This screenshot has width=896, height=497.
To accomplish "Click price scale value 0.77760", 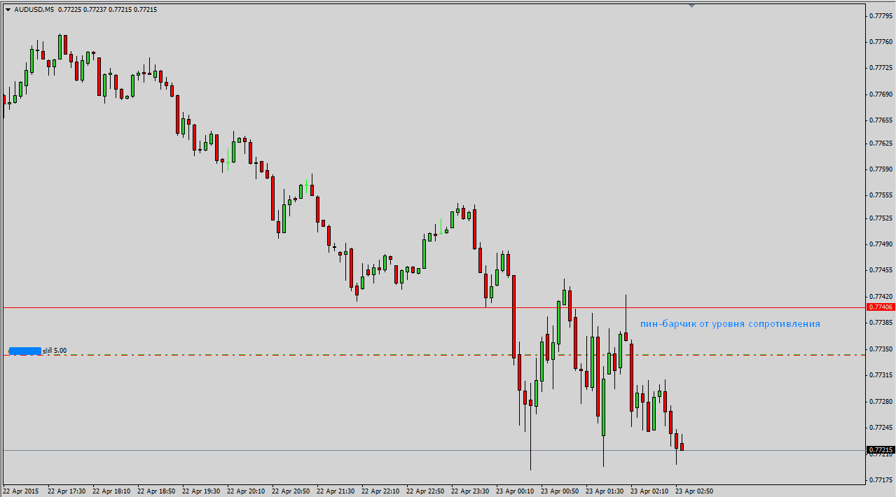I will click(x=881, y=42).
